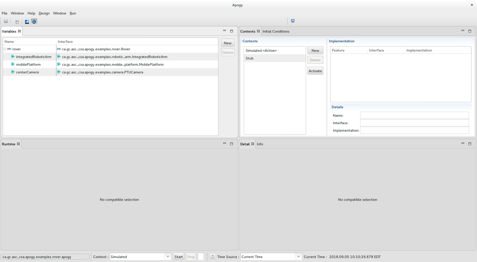Click the Interface input field in Details
The image size is (477, 262).
tap(415, 123)
